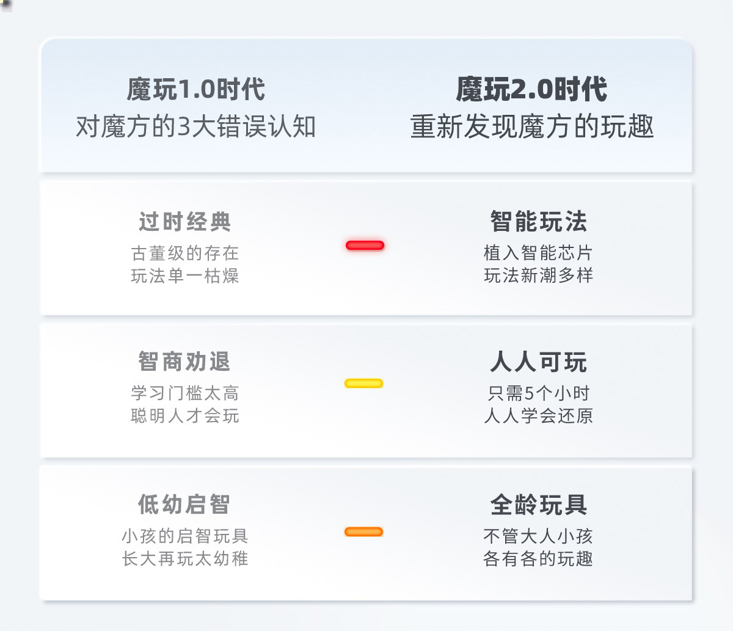Click the 智能玩法 heading

click(538, 222)
